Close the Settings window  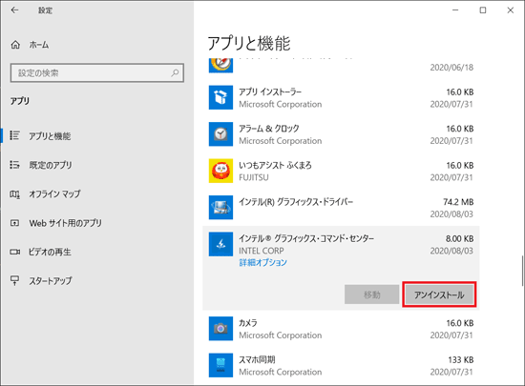pos(511,10)
